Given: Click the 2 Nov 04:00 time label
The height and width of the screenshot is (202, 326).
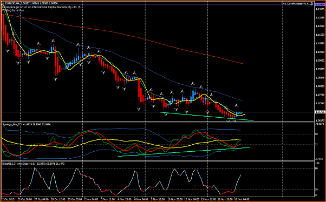Looking at the screenshot, I should [x=92, y=199].
